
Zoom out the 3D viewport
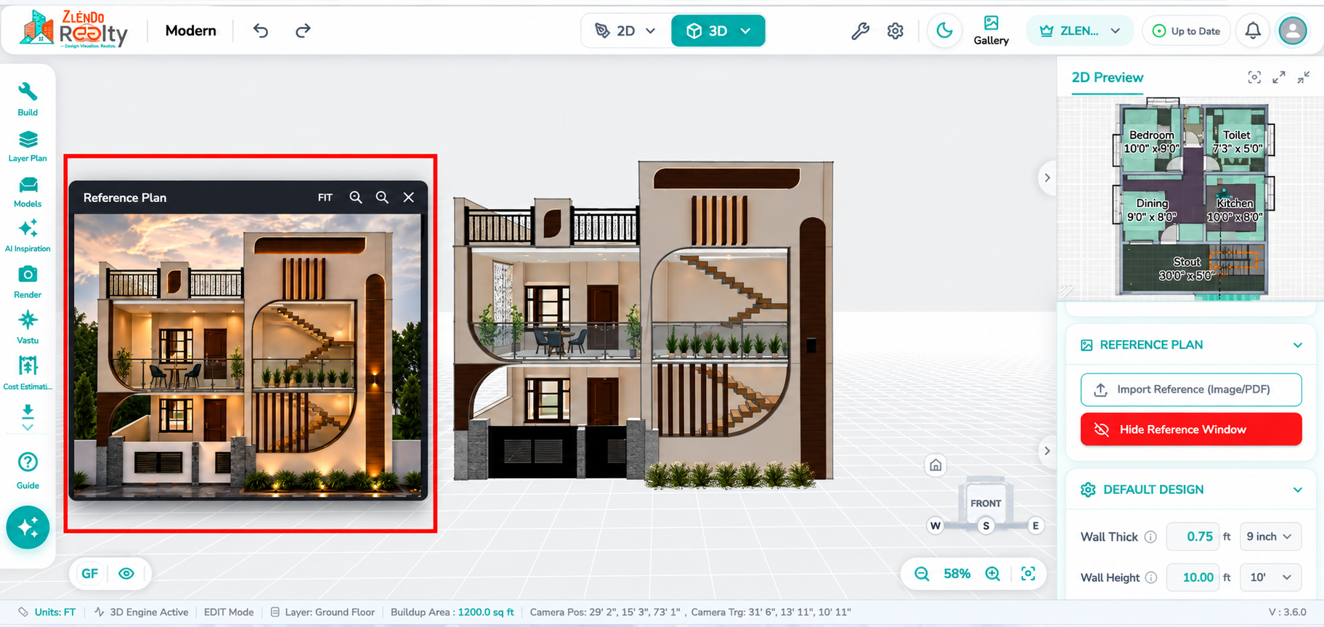coord(922,574)
